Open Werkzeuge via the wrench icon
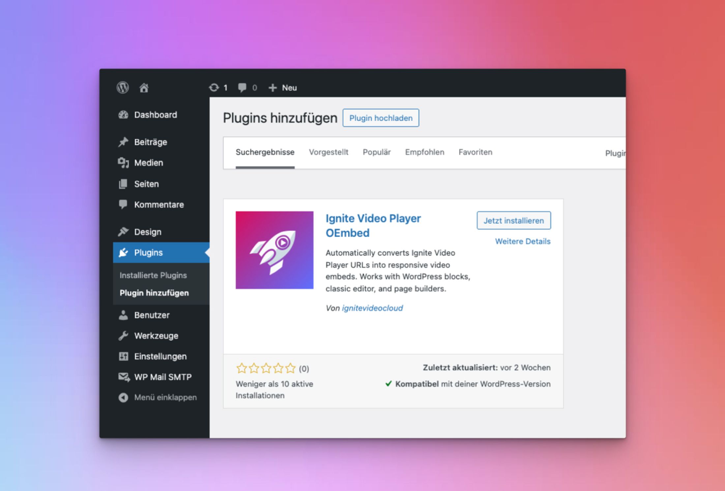The height and width of the screenshot is (491, 725). pyautogui.click(x=123, y=336)
